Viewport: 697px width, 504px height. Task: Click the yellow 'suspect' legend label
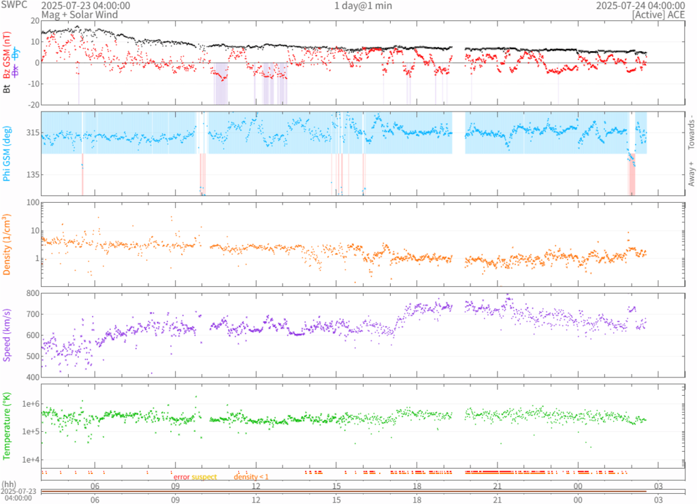[204, 477]
